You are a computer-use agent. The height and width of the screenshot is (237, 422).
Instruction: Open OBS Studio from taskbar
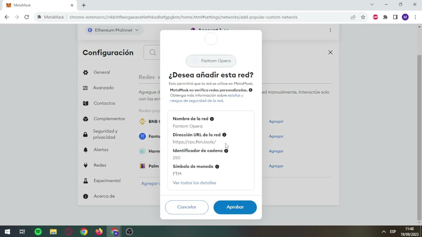click(129, 232)
